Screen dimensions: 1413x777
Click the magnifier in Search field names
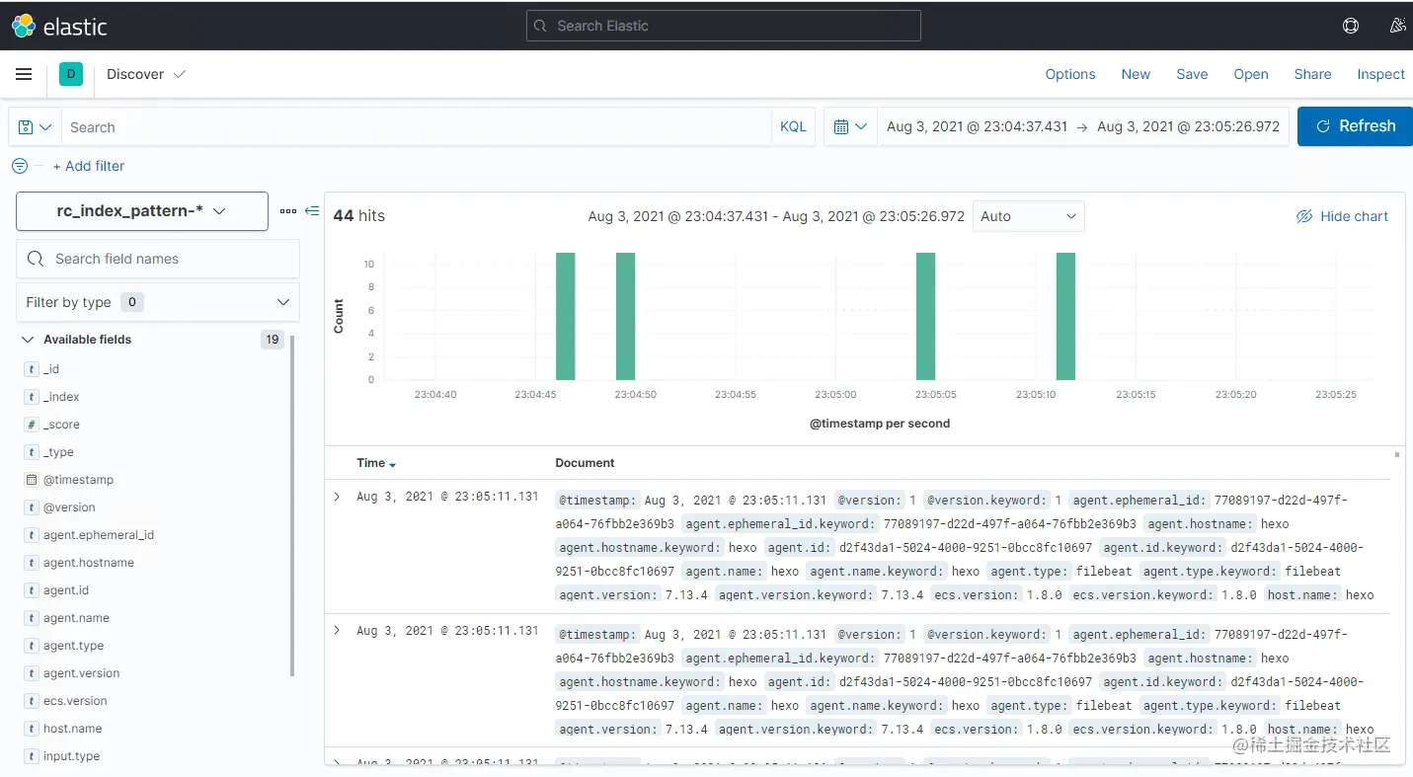click(x=36, y=259)
